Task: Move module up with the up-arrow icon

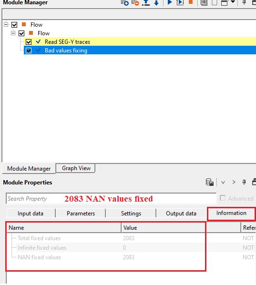Action: coord(146,2)
